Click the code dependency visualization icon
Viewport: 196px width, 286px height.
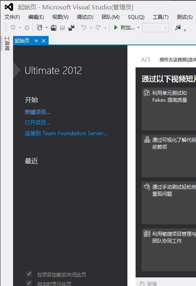point(147,140)
